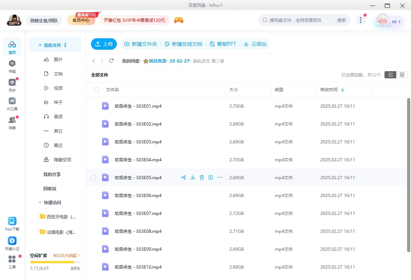The image size is (411, 280).
Task: Switch to grid view layout
Action: click(402, 75)
